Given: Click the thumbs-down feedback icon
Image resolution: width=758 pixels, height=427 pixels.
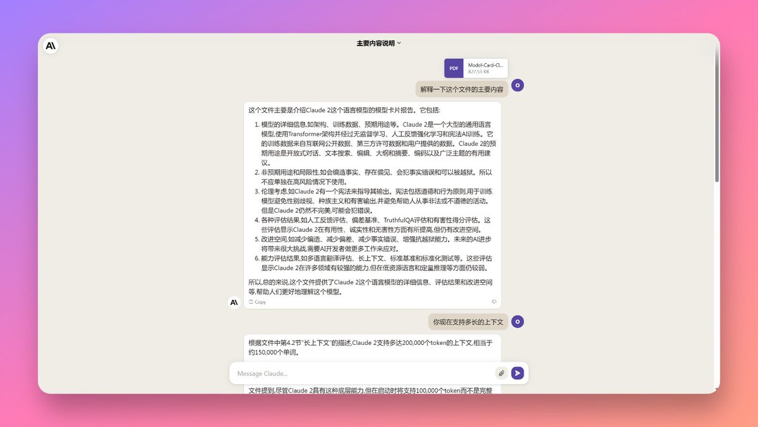Looking at the screenshot, I should click(494, 302).
